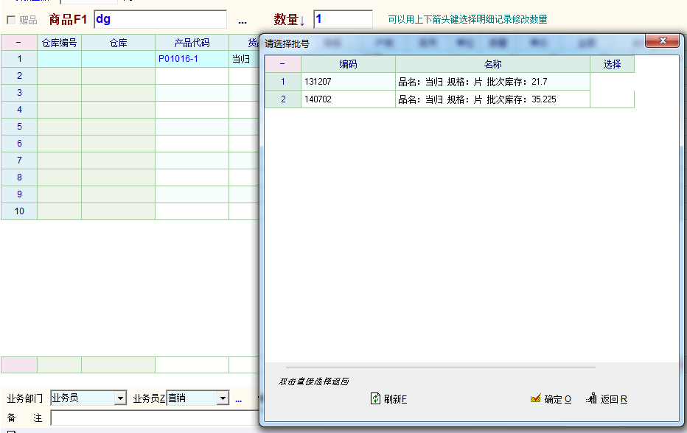
Task: Click the ellipsis button after 商品 field
Action: point(243,20)
